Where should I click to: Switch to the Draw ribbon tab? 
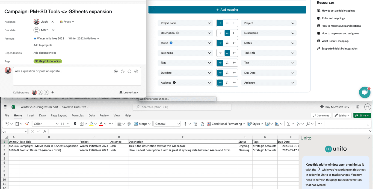[x=42, y=115]
